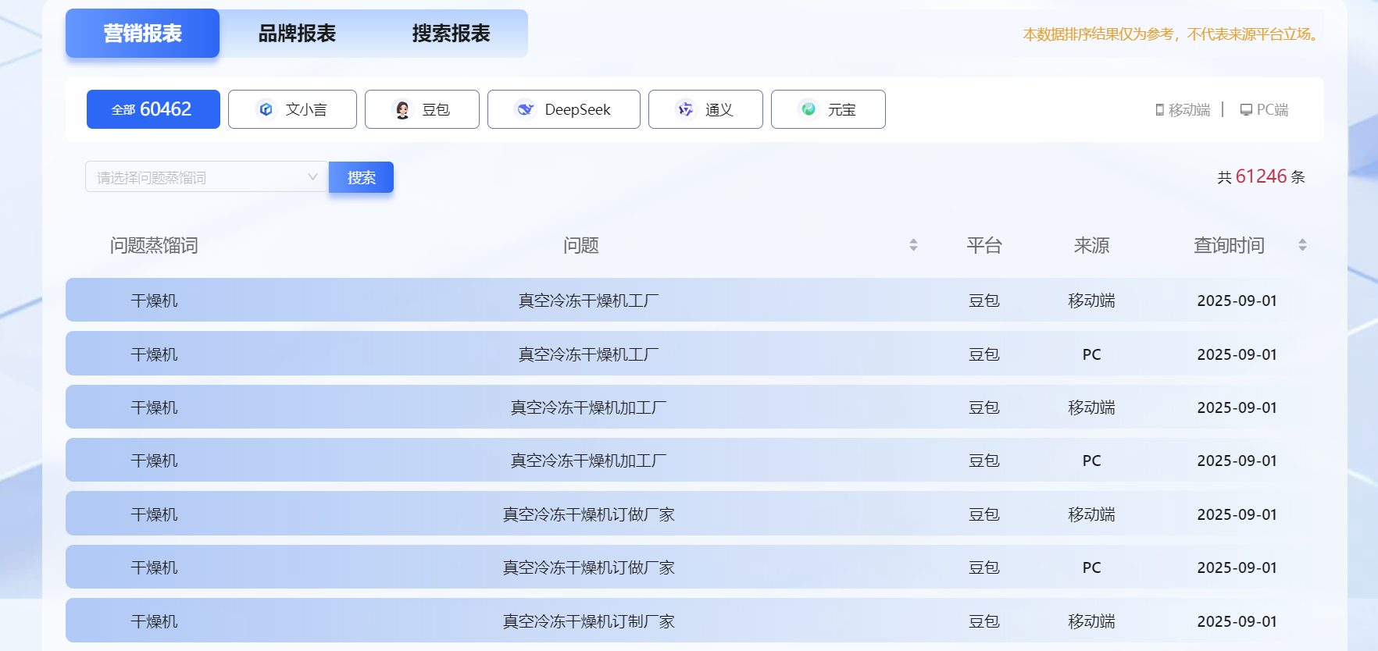Select 真空冷冻干燥机工厂 question in the PC row
The height and width of the screenshot is (651, 1378).
(588, 354)
